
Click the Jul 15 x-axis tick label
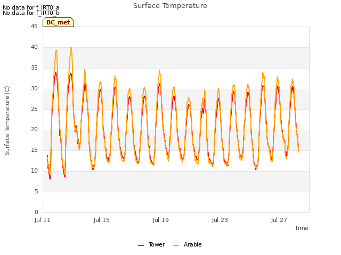(x=102, y=220)
